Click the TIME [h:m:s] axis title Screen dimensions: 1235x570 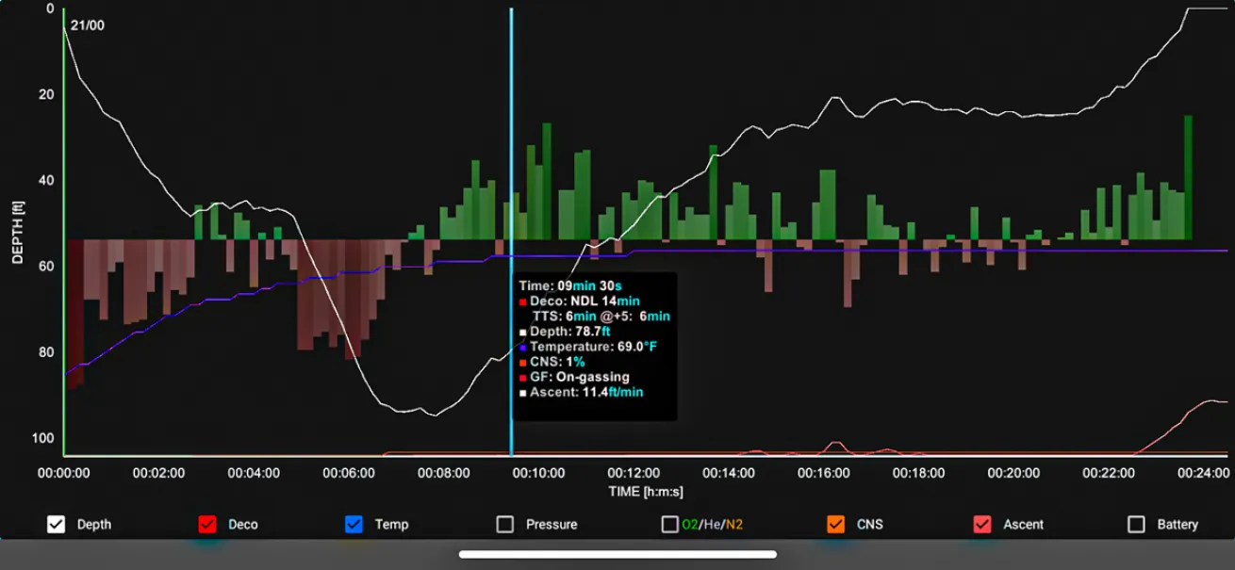[x=647, y=491]
